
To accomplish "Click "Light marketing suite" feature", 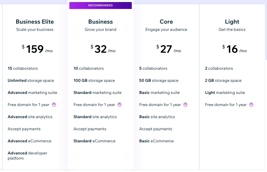I will [x=225, y=93].
